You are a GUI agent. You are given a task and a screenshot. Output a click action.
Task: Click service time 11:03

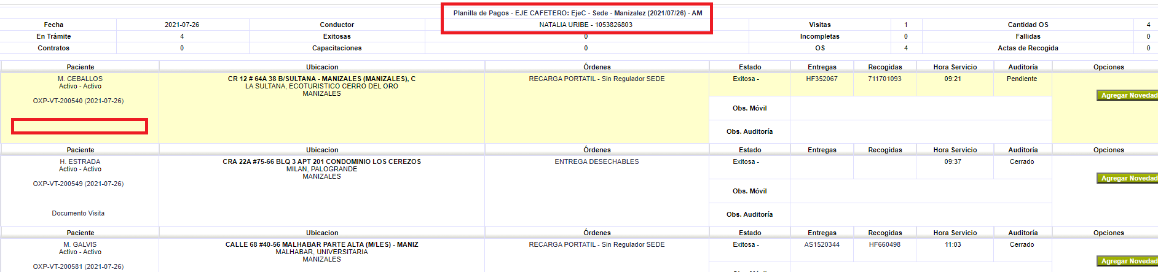pyautogui.click(x=953, y=244)
